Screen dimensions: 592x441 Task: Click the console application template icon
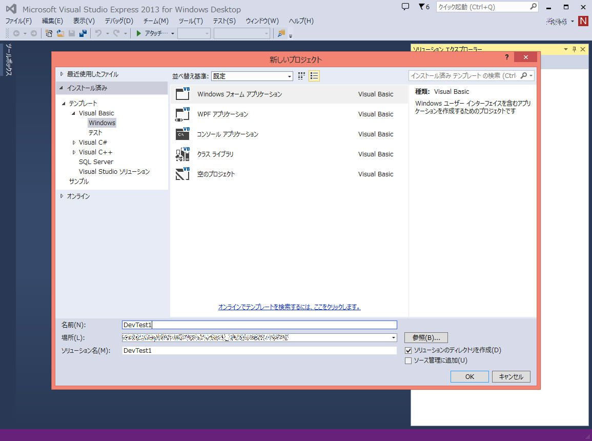[183, 134]
